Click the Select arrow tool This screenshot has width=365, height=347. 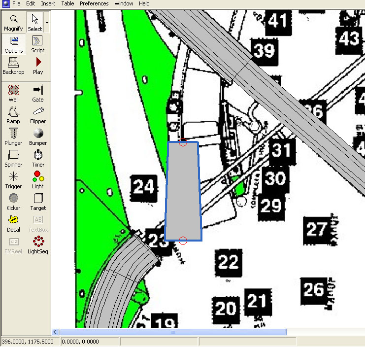34,23
